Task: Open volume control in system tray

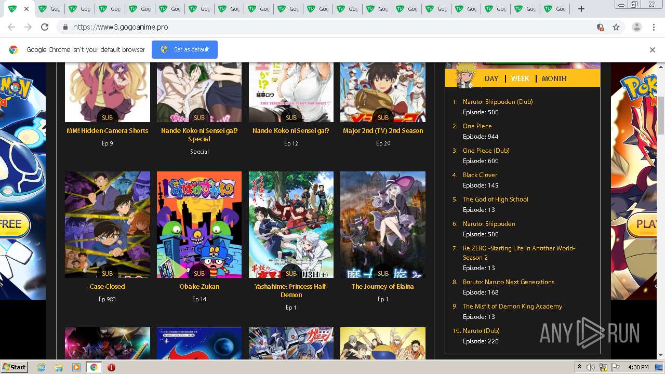Action: (x=590, y=367)
